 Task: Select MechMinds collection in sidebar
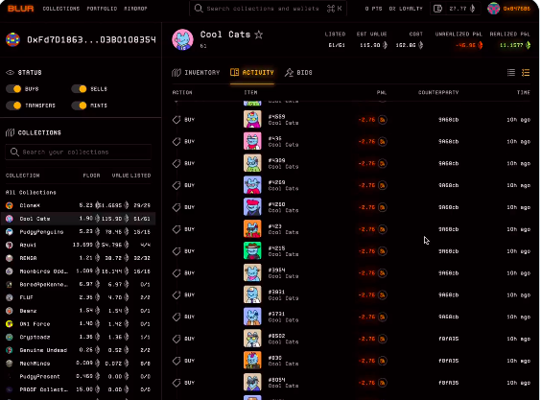click(79, 364)
